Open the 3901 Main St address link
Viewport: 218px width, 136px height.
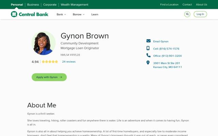pyautogui.click(x=167, y=65)
